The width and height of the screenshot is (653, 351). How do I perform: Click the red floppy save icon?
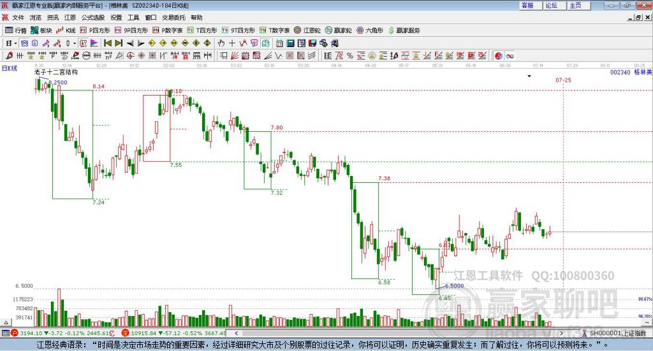point(312,43)
